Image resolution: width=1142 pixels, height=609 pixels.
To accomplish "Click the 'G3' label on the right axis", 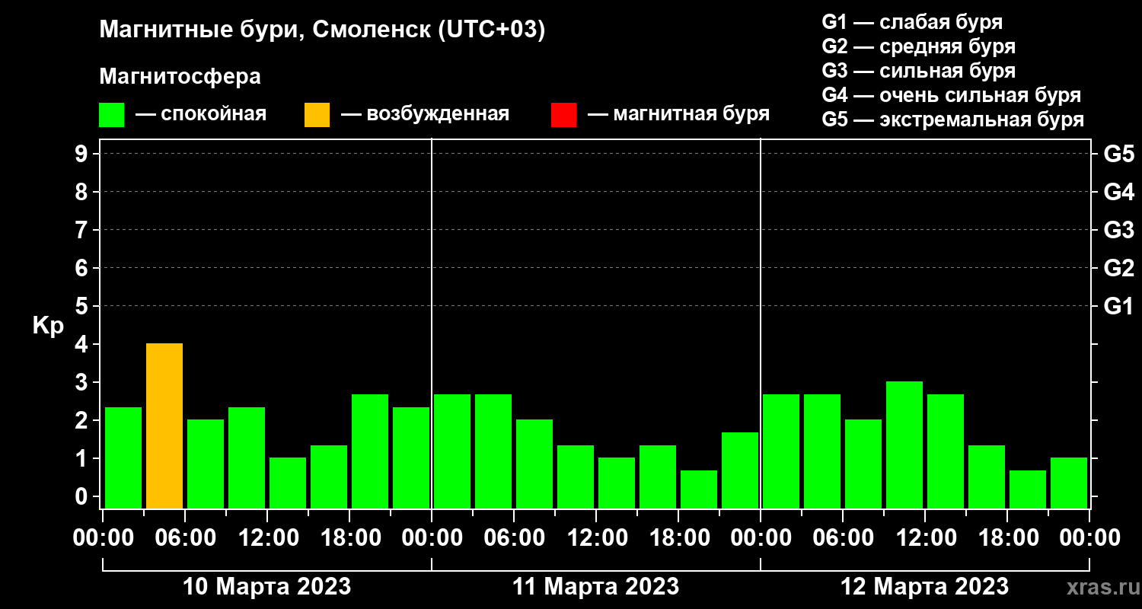I will point(1118,230).
